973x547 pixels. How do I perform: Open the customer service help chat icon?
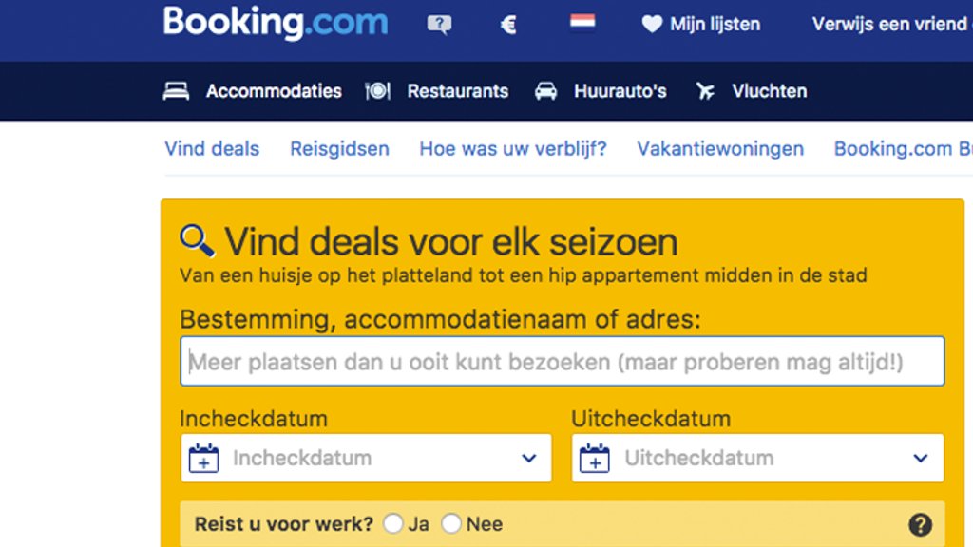click(x=439, y=25)
